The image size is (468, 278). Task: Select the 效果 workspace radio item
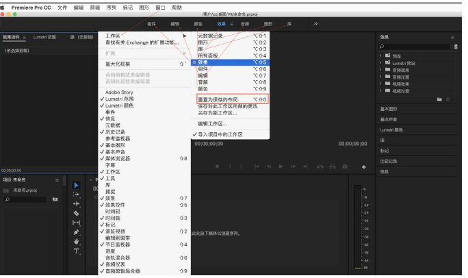pyautogui.click(x=230, y=62)
